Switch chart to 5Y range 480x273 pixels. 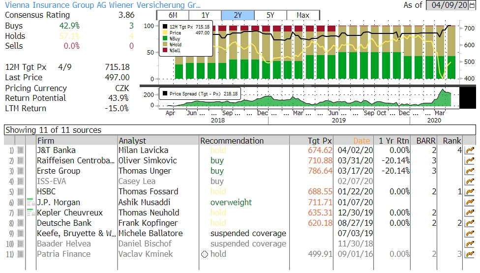[270, 15]
